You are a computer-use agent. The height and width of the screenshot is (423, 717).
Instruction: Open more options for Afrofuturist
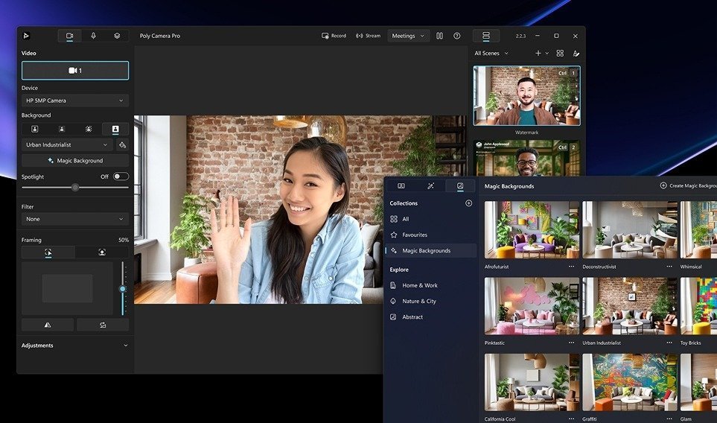[571, 267]
